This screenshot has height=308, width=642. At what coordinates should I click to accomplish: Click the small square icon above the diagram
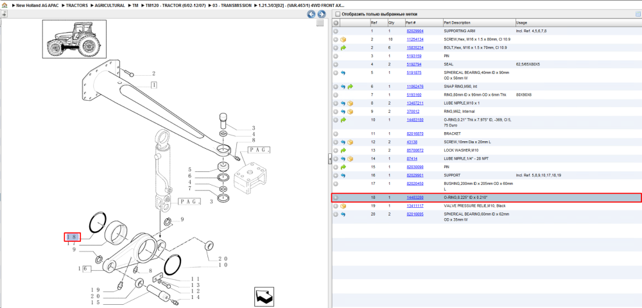[x=320, y=23]
